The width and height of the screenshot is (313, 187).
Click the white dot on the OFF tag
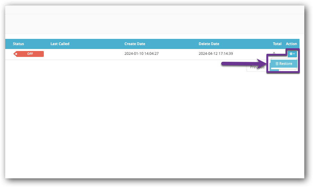click(16, 54)
